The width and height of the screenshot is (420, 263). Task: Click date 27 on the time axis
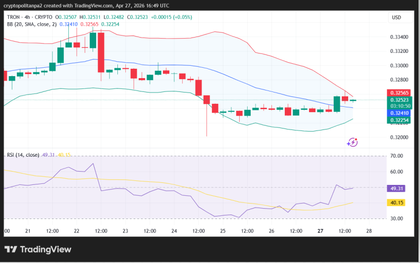(x=320, y=231)
